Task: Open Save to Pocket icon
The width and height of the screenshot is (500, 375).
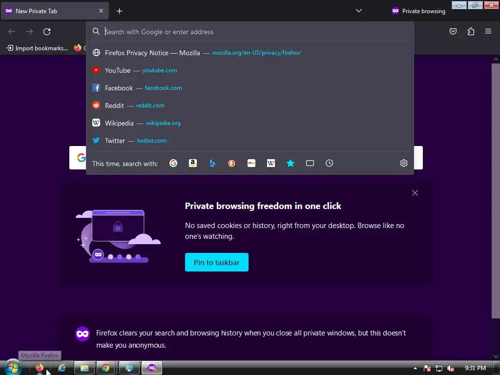Action: 453,31
